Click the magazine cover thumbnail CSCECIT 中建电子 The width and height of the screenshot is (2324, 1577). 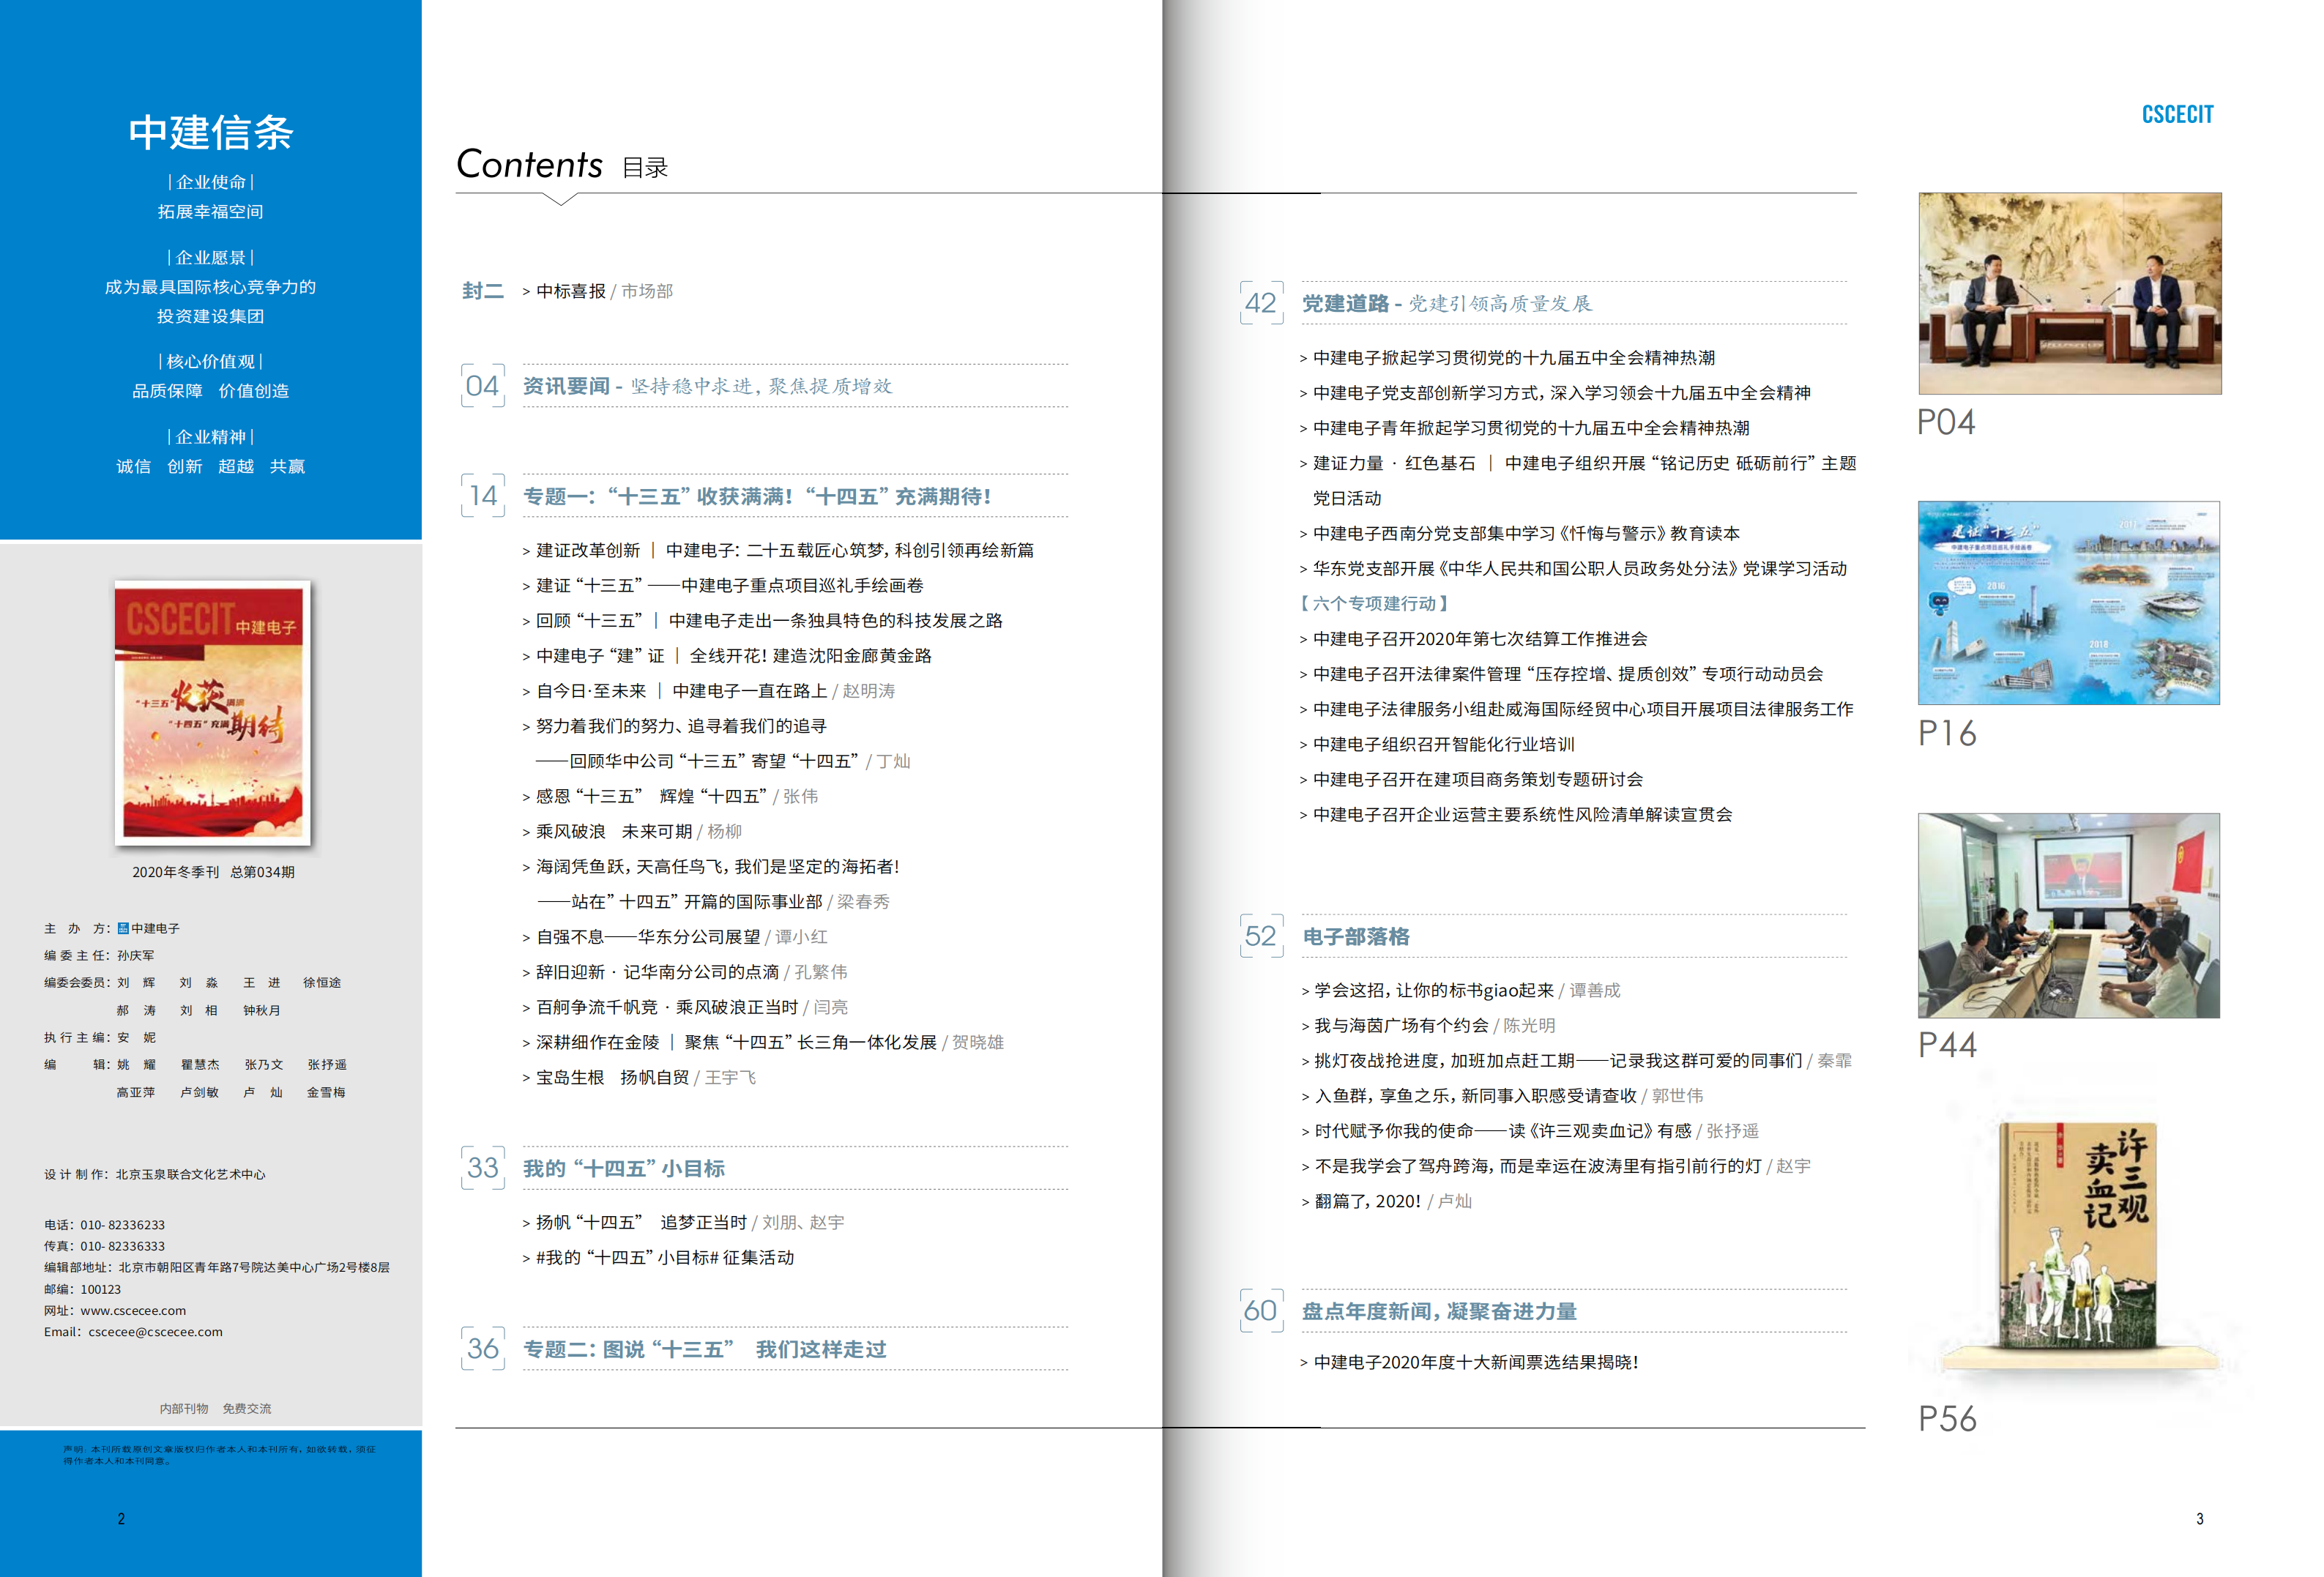[212, 712]
